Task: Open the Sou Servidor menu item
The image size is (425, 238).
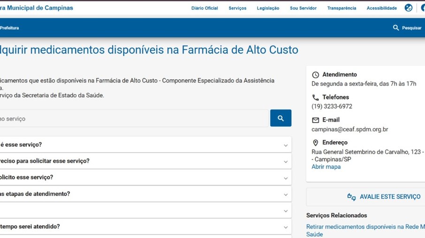Action: coord(303,8)
